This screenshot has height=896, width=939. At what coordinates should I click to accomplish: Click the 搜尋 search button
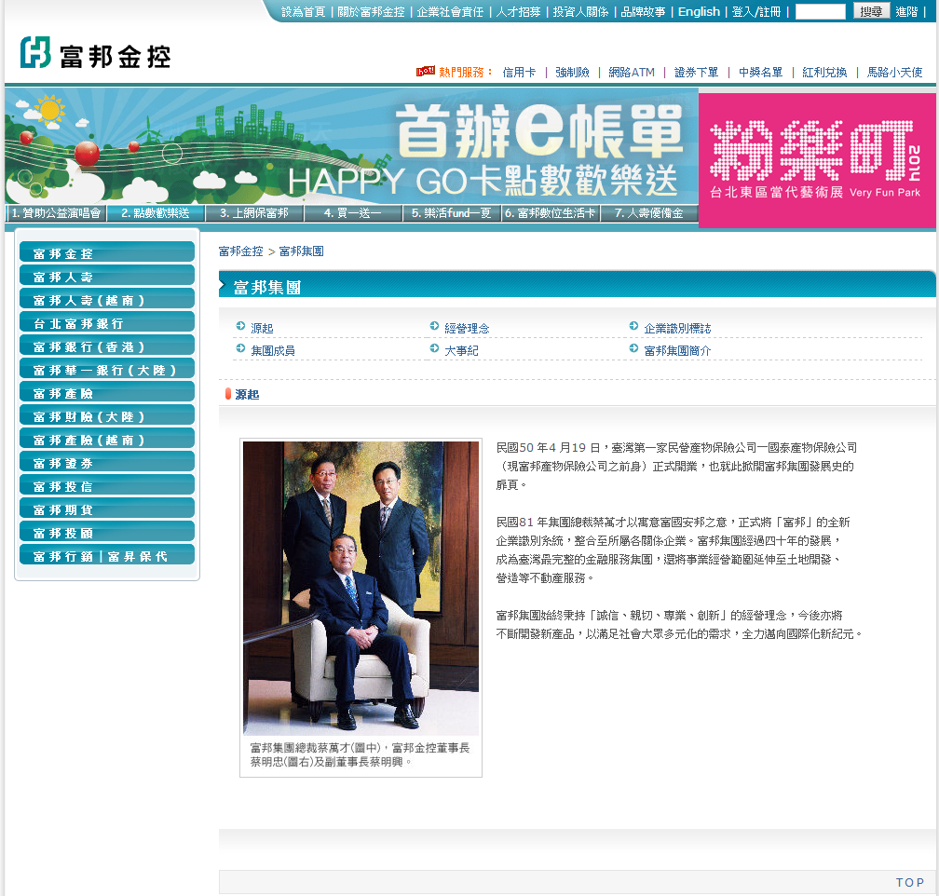point(871,11)
